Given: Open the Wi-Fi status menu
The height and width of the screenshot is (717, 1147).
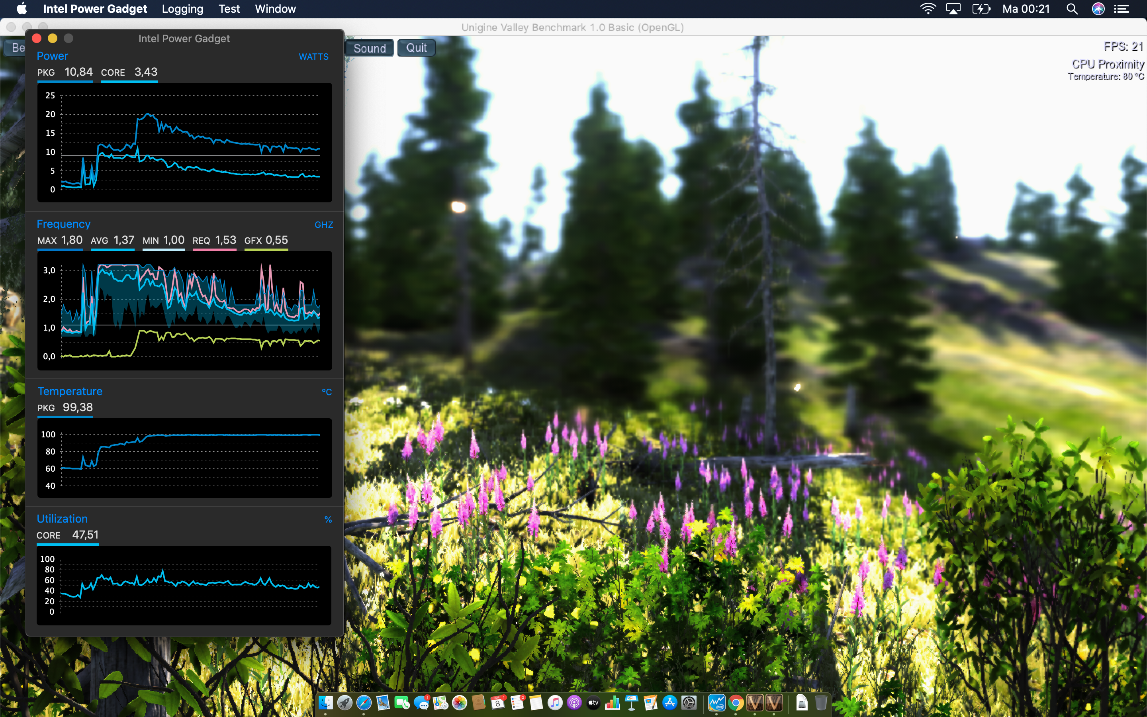Looking at the screenshot, I should 928,9.
